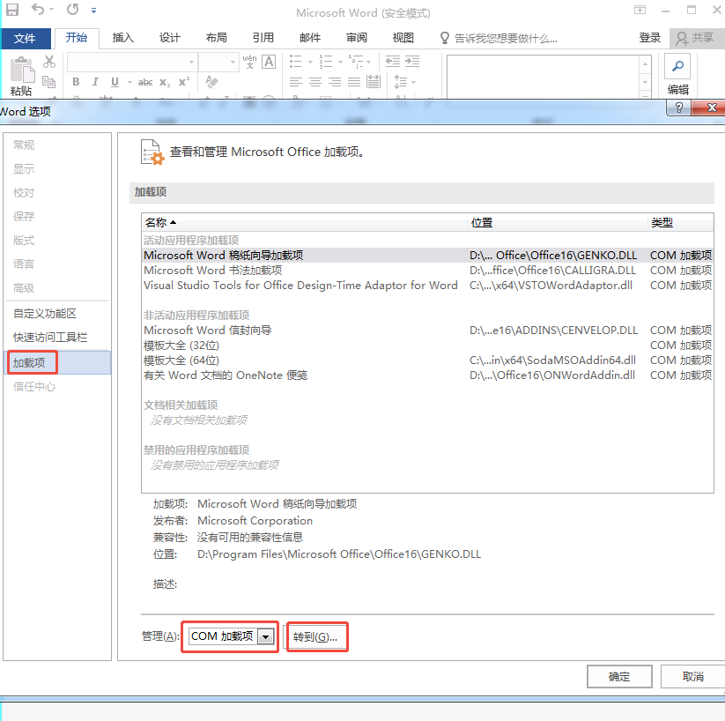The image size is (725, 721).
Task: Switch to the 审阅 ribbon tab
Action: 357,38
